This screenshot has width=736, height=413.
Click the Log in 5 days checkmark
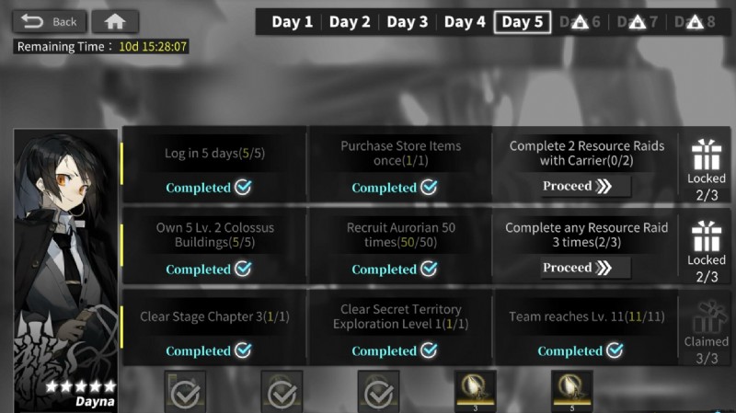[x=243, y=188]
